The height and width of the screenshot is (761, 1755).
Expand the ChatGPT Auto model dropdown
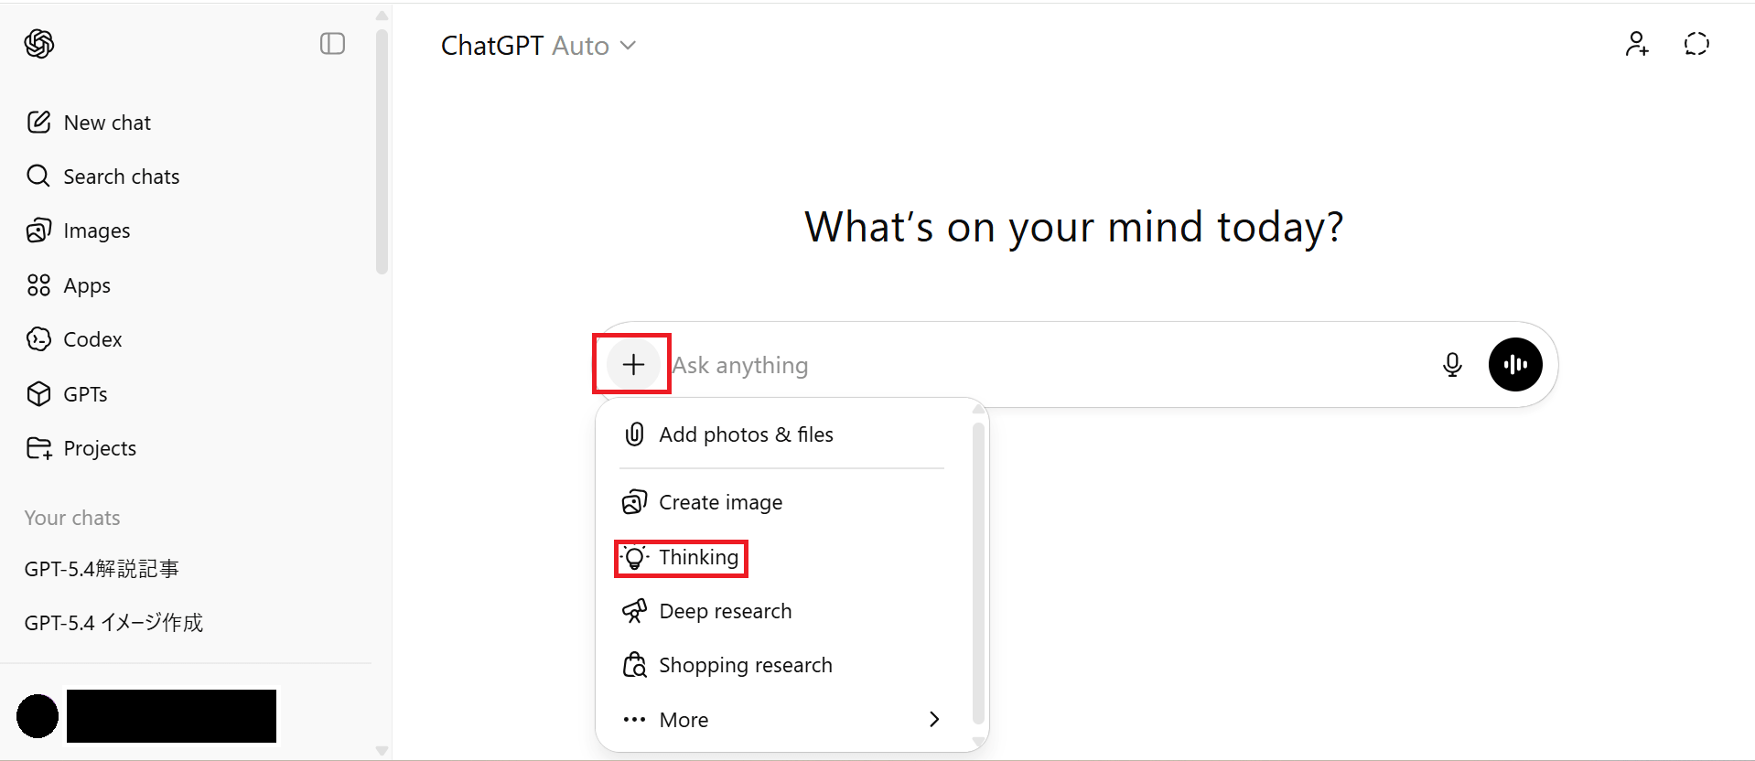(538, 46)
